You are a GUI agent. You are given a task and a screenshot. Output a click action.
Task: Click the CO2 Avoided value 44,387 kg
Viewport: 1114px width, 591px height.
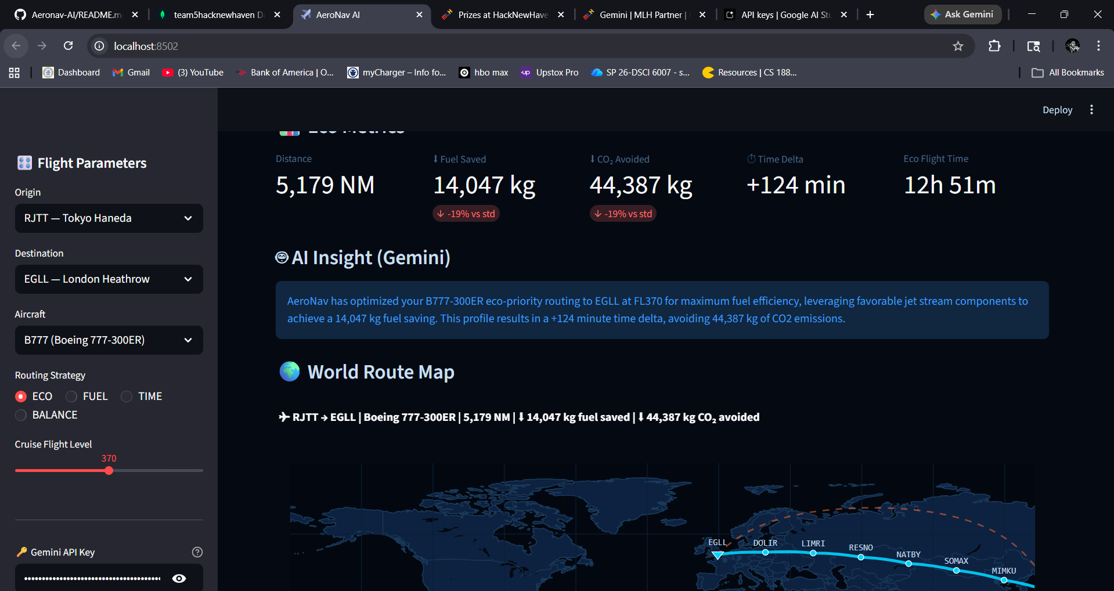click(x=641, y=185)
